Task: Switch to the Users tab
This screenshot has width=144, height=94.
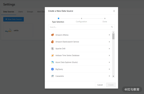Action: click(21, 12)
